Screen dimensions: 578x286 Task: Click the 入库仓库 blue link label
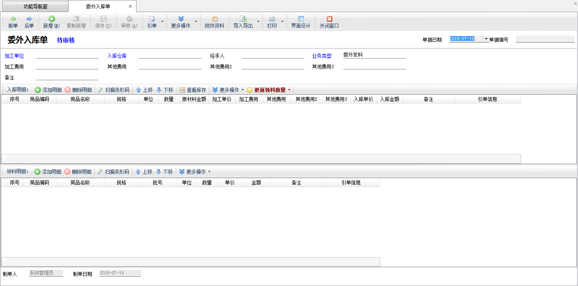[117, 56]
